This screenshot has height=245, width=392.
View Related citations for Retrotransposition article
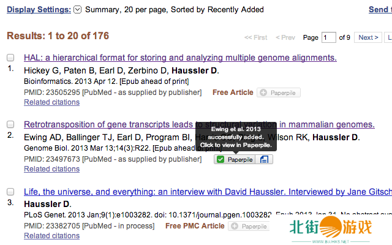coord(51,169)
